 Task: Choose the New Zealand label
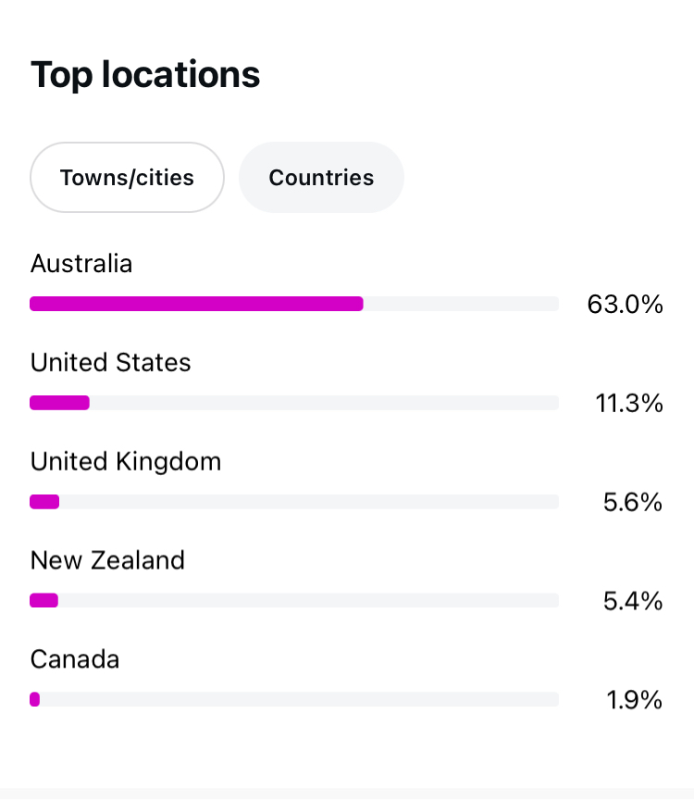[x=107, y=560]
